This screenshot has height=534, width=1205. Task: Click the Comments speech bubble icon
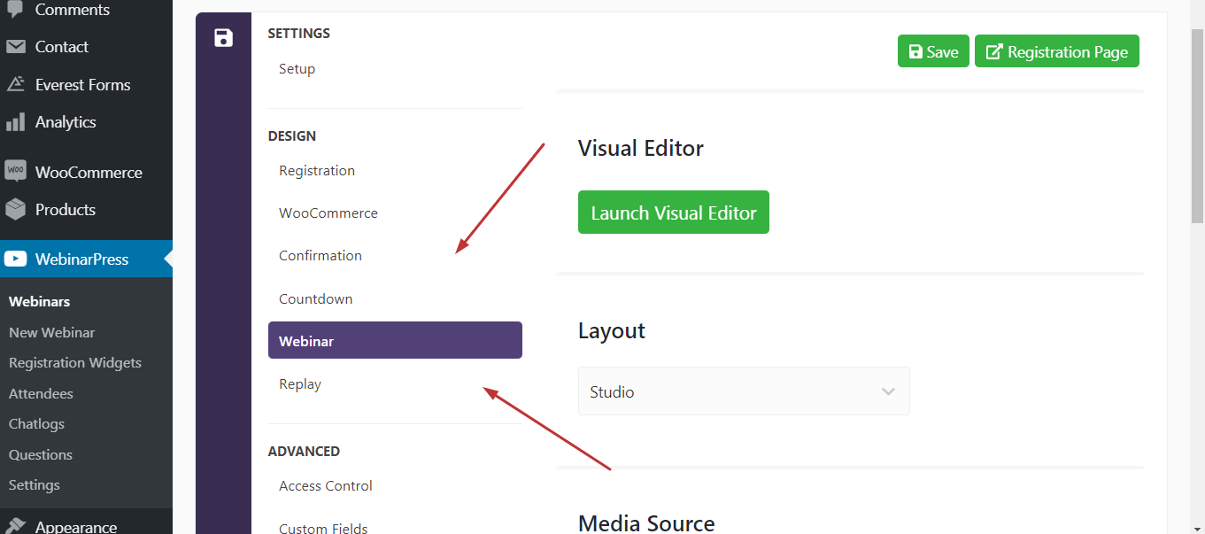15,10
